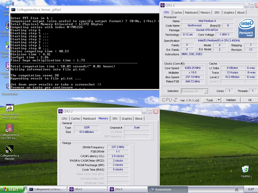
Task: Activate the first CPU-Z taskbar button
Action: [87, 189]
